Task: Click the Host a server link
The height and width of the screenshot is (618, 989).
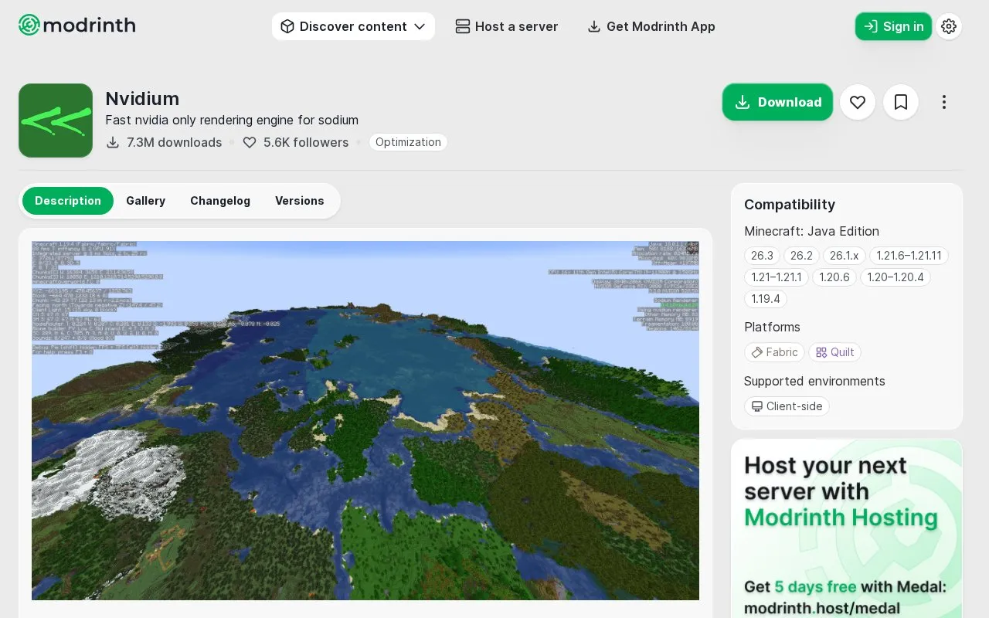Action: [507, 26]
